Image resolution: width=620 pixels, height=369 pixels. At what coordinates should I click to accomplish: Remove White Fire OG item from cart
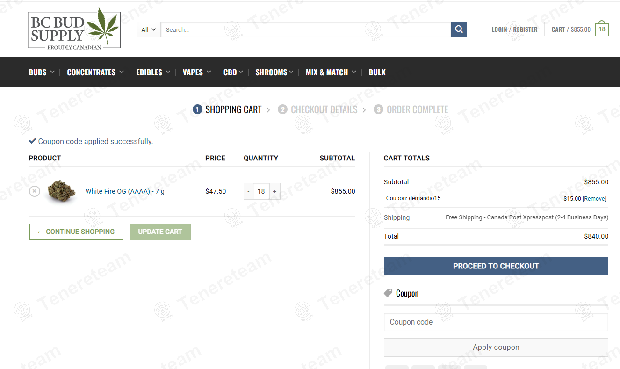35,191
